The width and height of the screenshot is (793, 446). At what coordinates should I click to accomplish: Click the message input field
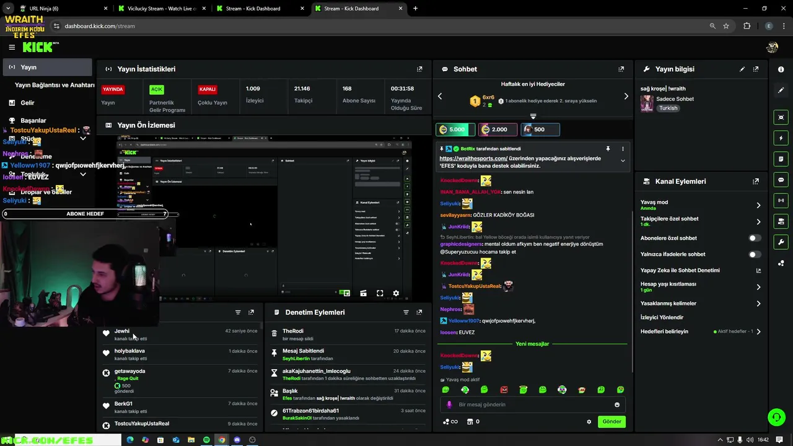[533, 404]
